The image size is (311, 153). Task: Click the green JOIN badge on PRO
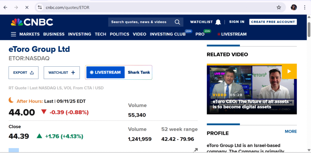207,31
